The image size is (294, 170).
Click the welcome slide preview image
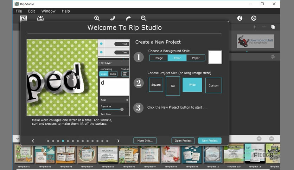point(78,78)
